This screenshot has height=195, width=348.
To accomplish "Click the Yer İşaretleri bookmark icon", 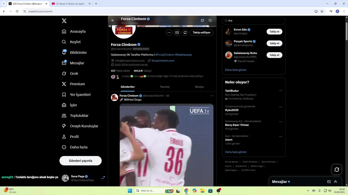I will (64, 95).
